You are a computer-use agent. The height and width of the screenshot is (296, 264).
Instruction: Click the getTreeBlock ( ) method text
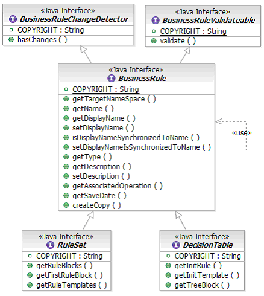click(x=202, y=285)
